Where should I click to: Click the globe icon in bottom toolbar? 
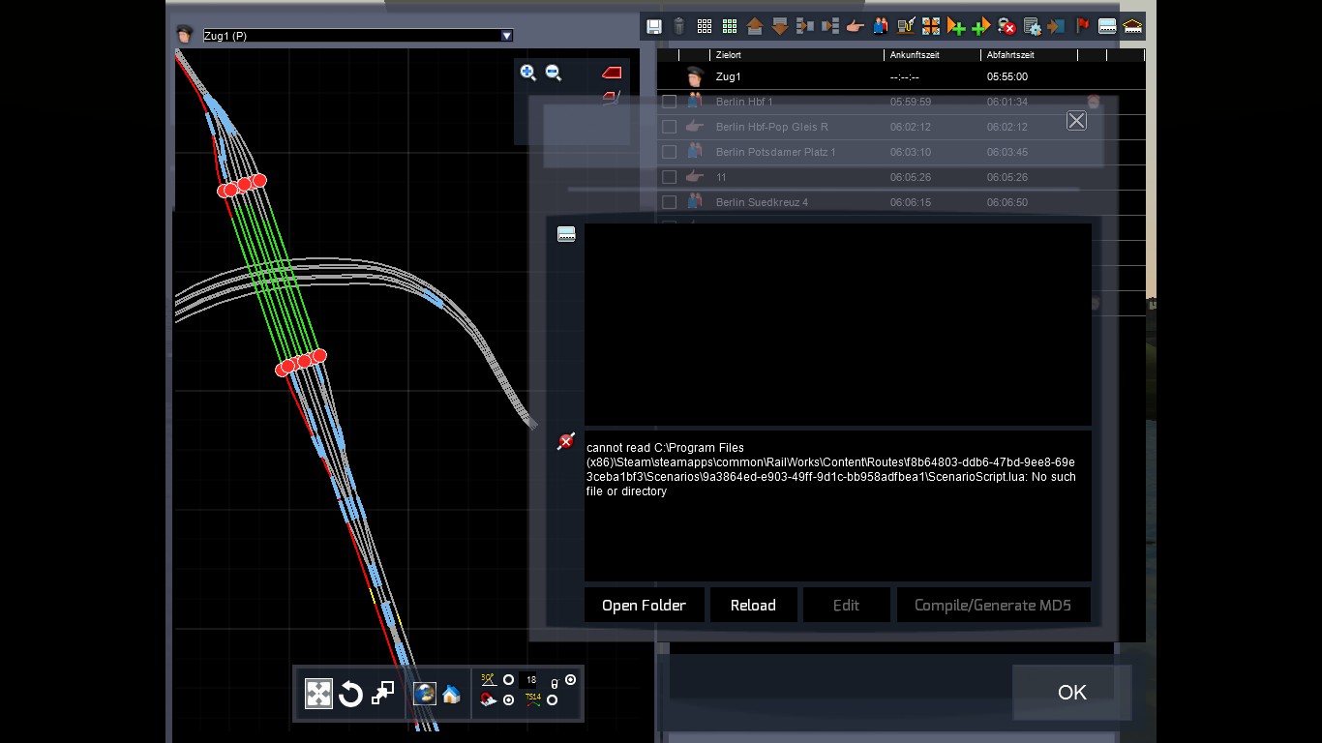point(424,694)
